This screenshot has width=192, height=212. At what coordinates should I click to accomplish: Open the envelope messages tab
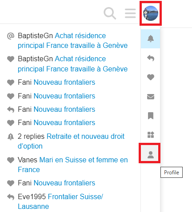tap(151, 97)
